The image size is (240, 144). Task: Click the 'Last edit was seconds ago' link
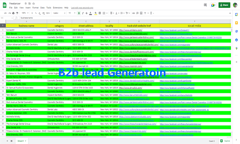[82, 8]
